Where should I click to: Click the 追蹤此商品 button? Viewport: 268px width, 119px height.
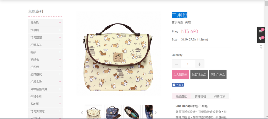pos(199,74)
